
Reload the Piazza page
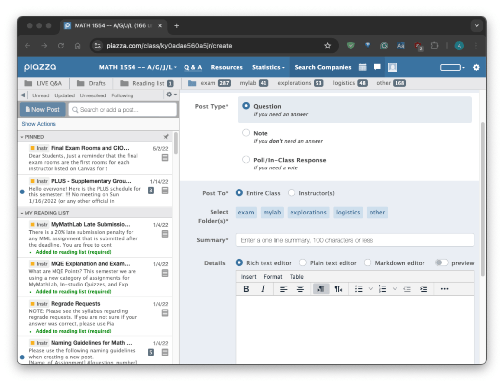pyautogui.click(x=61, y=46)
